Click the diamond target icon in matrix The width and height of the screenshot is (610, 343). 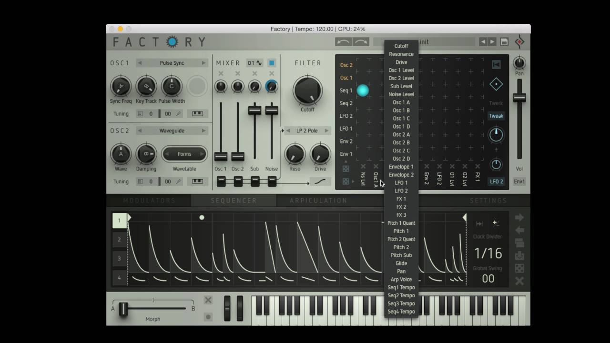tap(496, 84)
